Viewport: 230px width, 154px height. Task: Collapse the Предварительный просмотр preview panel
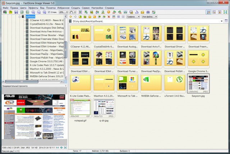[66, 86]
